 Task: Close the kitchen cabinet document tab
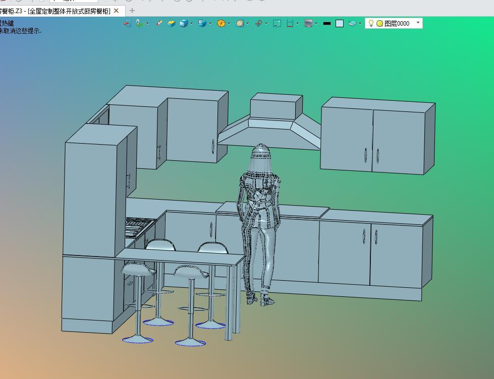click(116, 11)
